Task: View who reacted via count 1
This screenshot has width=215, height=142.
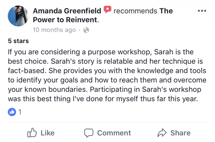Action: pyautogui.click(x=20, y=112)
